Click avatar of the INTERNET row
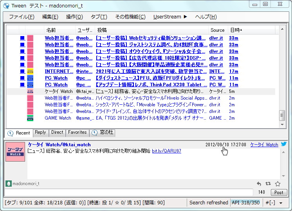The image size is (292, 211). (x=30, y=71)
